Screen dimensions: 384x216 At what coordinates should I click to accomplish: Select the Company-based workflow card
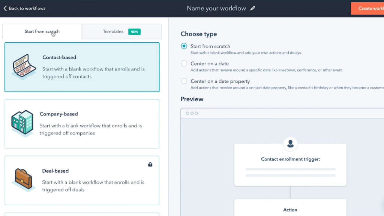(x=82, y=124)
